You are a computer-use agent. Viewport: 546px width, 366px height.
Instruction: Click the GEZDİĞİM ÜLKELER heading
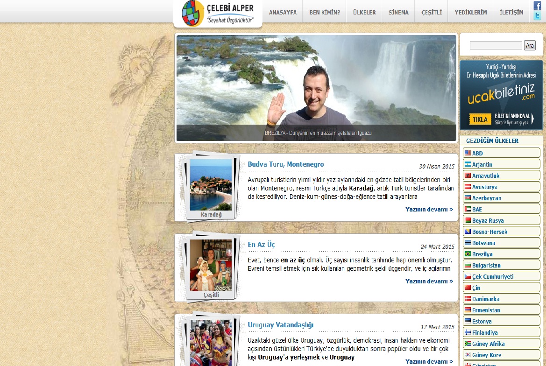[x=492, y=141]
